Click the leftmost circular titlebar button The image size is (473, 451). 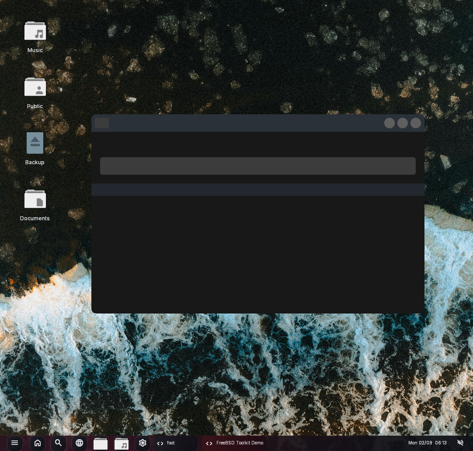pos(390,123)
